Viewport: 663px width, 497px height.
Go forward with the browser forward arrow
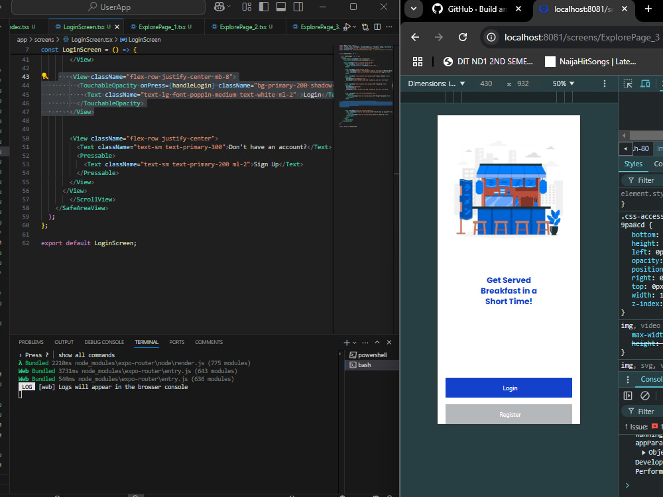click(x=439, y=37)
